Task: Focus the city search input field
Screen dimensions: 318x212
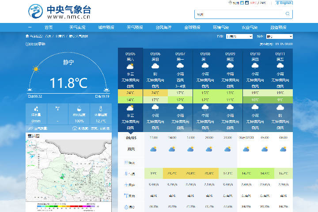Action: coord(239,14)
